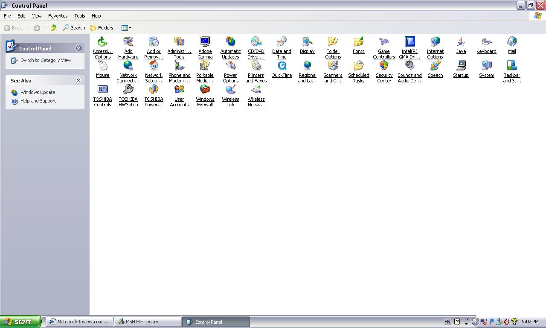
Task: Collapse the Control Panel side pane section
Action: pyautogui.click(x=78, y=48)
